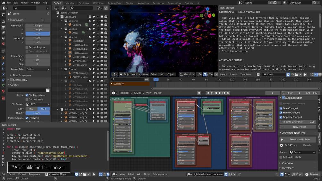Add new scene icon in top bar
The width and height of the screenshot is (322, 181).
click(275, 3)
